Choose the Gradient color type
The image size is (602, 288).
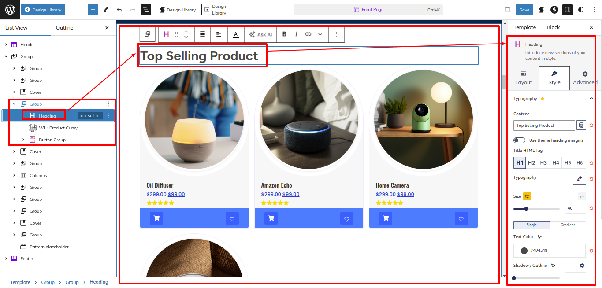click(568, 225)
